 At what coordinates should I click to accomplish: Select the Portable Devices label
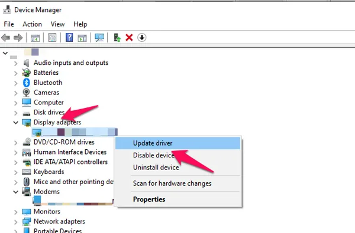click(x=58, y=231)
